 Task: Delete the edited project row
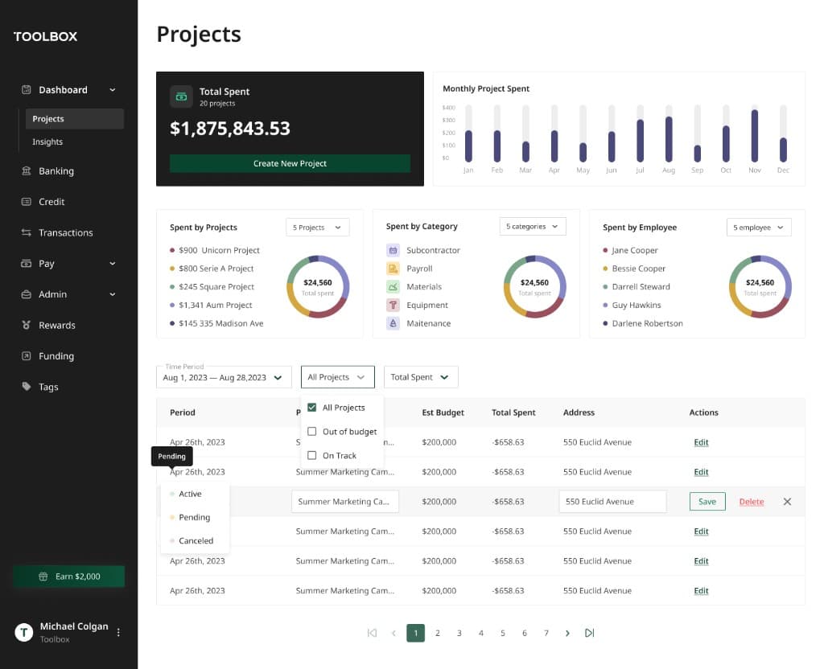(x=751, y=501)
